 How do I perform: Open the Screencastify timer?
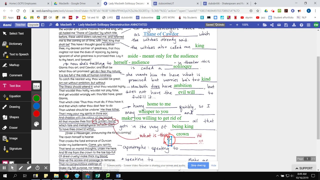tap(37, 168)
